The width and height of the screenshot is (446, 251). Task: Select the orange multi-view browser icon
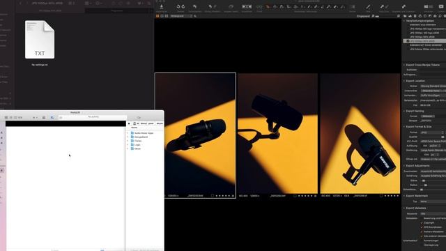coord(157,16)
